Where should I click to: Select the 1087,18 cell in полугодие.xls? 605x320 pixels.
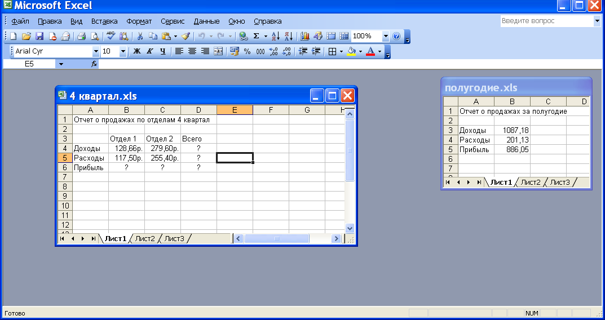(513, 130)
